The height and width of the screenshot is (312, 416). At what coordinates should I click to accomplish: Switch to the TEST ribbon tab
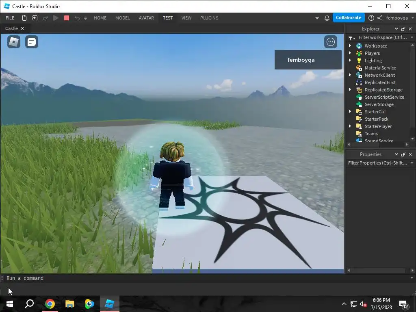168,18
